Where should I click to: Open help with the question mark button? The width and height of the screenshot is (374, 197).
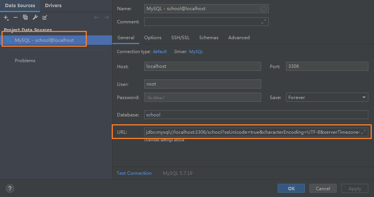tap(10, 188)
